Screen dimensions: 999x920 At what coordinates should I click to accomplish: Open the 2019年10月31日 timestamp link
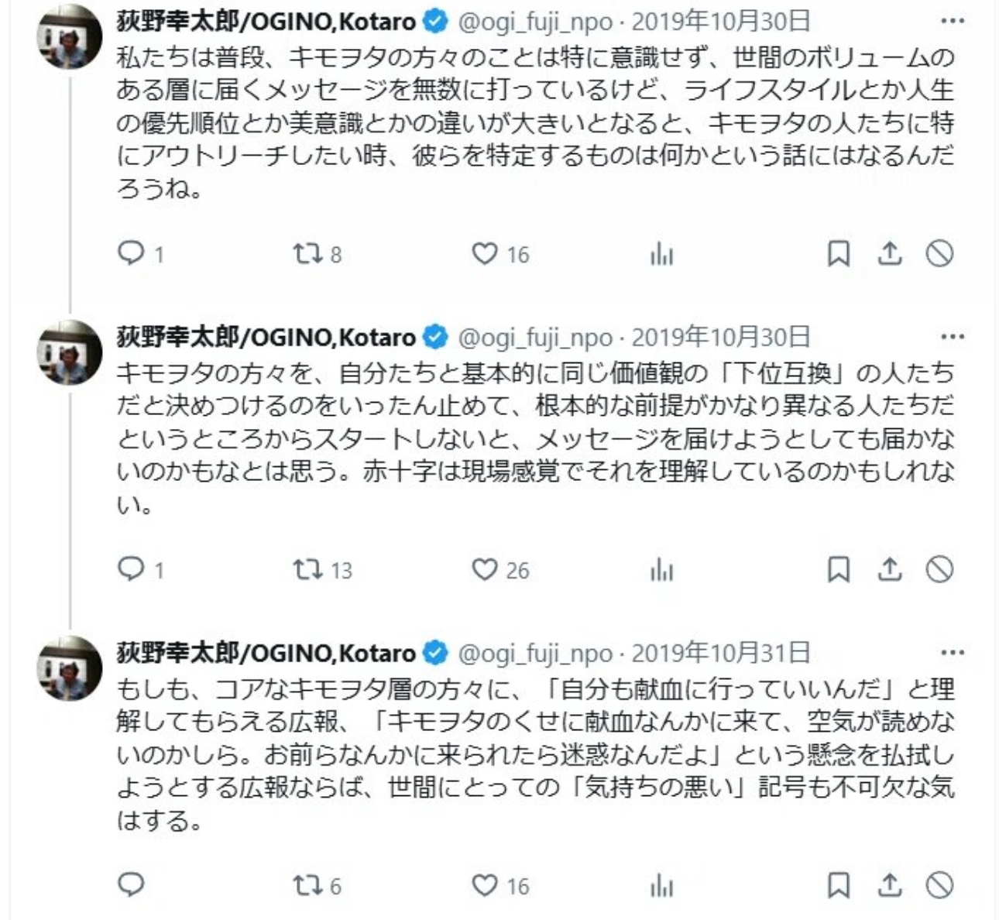click(721, 654)
